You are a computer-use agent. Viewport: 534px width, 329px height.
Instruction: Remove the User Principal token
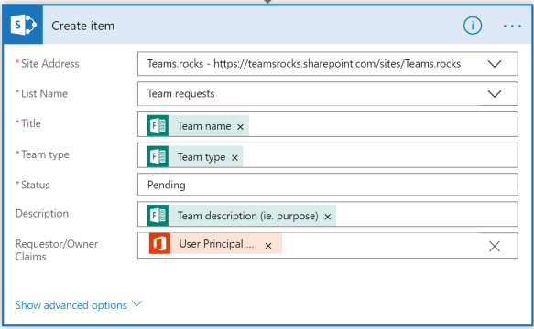(268, 246)
